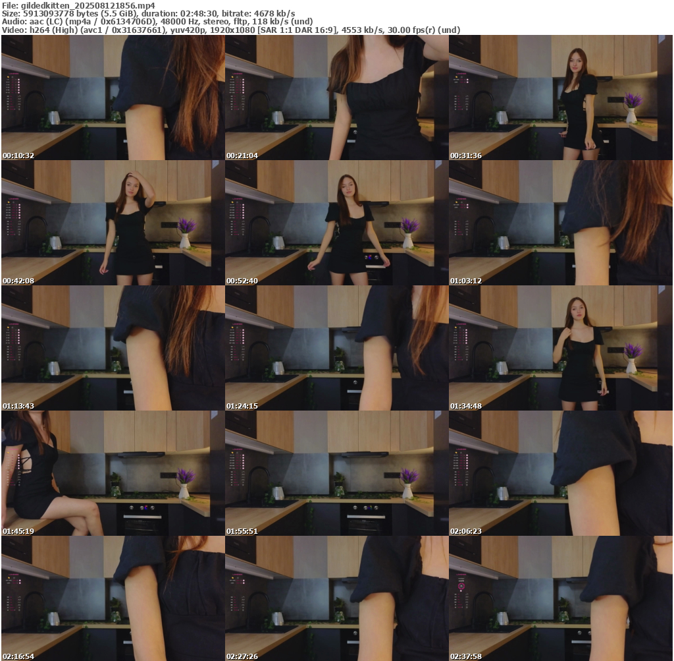
Task: Open the thumbnail at 01:34:48
Action: click(561, 348)
